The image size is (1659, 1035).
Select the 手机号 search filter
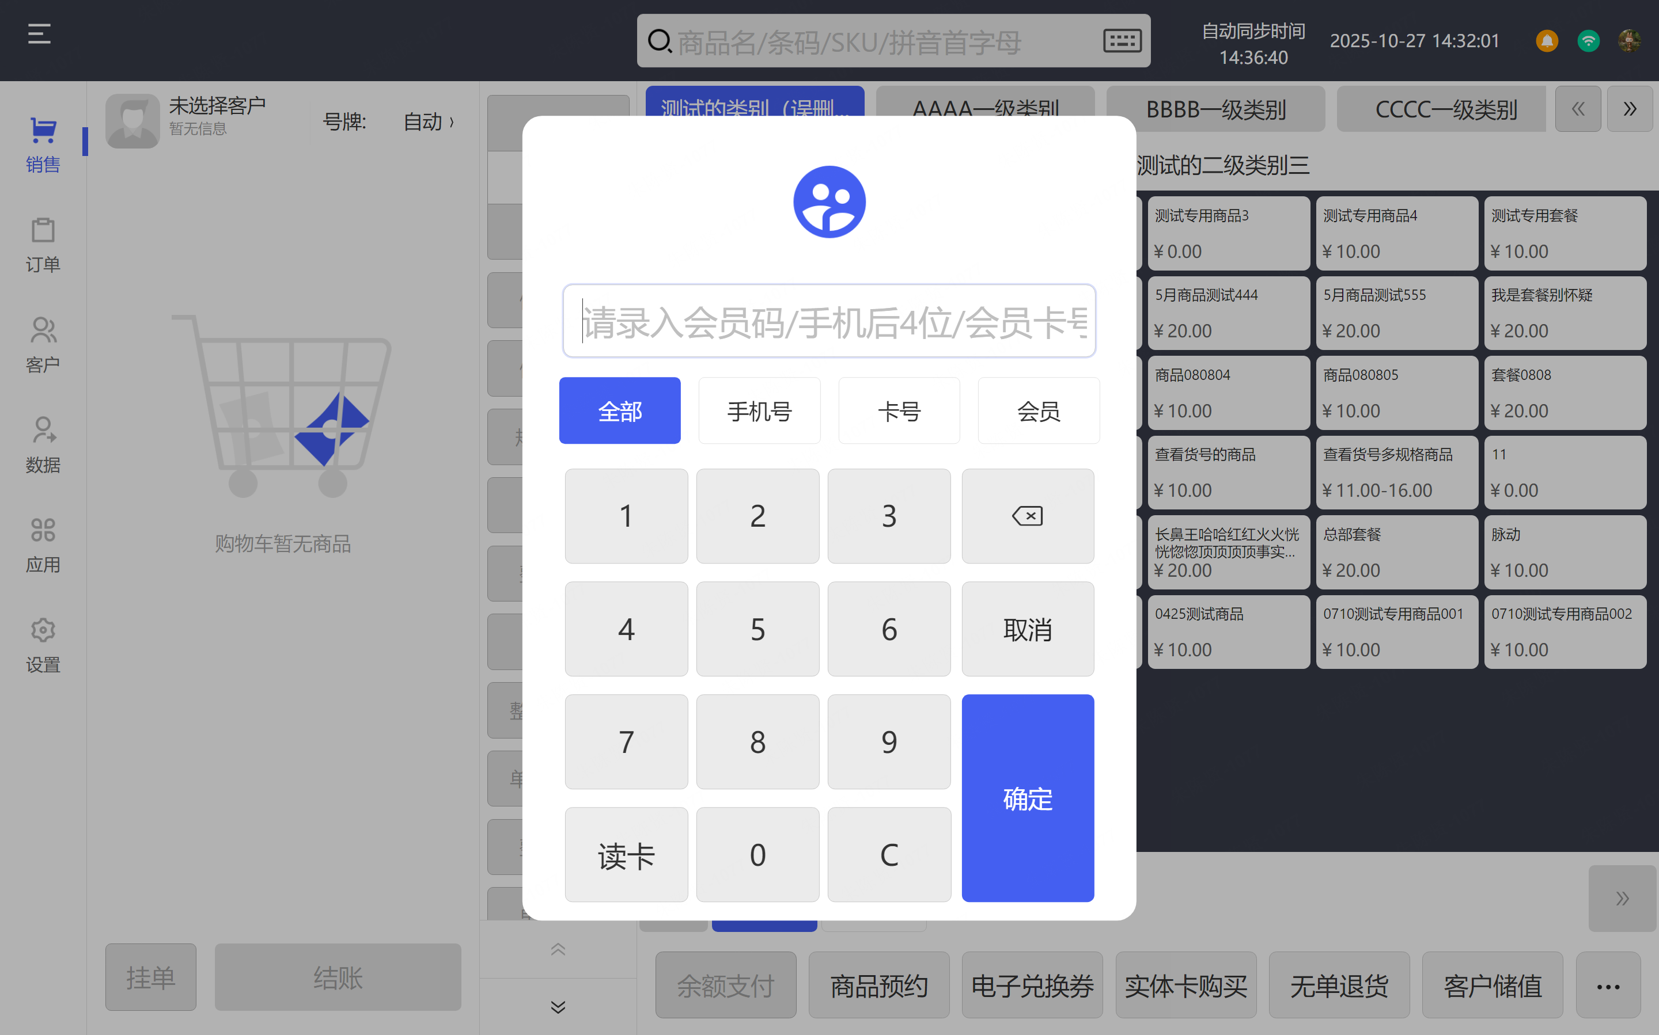(x=759, y=410)
